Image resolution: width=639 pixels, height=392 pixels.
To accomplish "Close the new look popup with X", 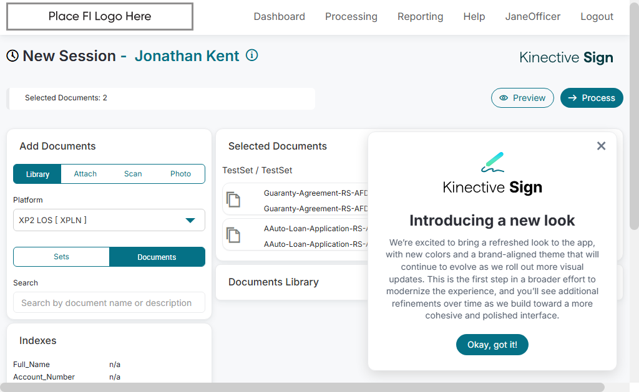I will click(x=601, y=146).
